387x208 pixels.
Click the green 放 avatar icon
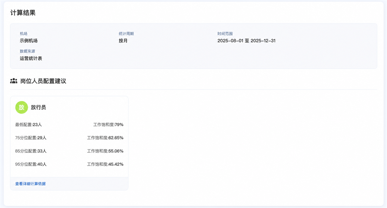pos(21,107)
